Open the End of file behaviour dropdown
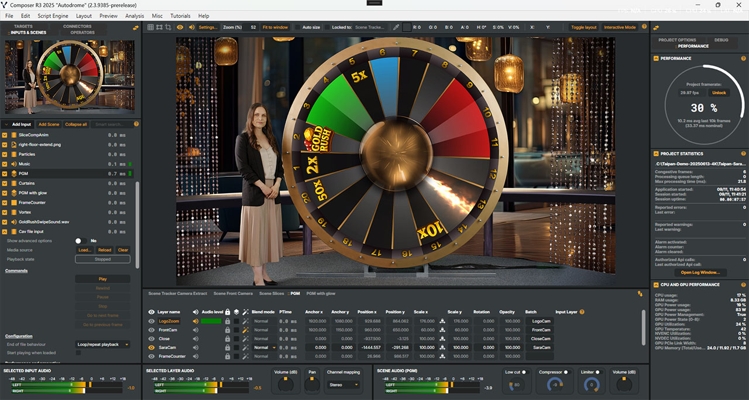 click(x=102, y=344)
